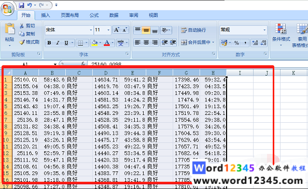Click the select-all corner of sheet

point(8,73)
